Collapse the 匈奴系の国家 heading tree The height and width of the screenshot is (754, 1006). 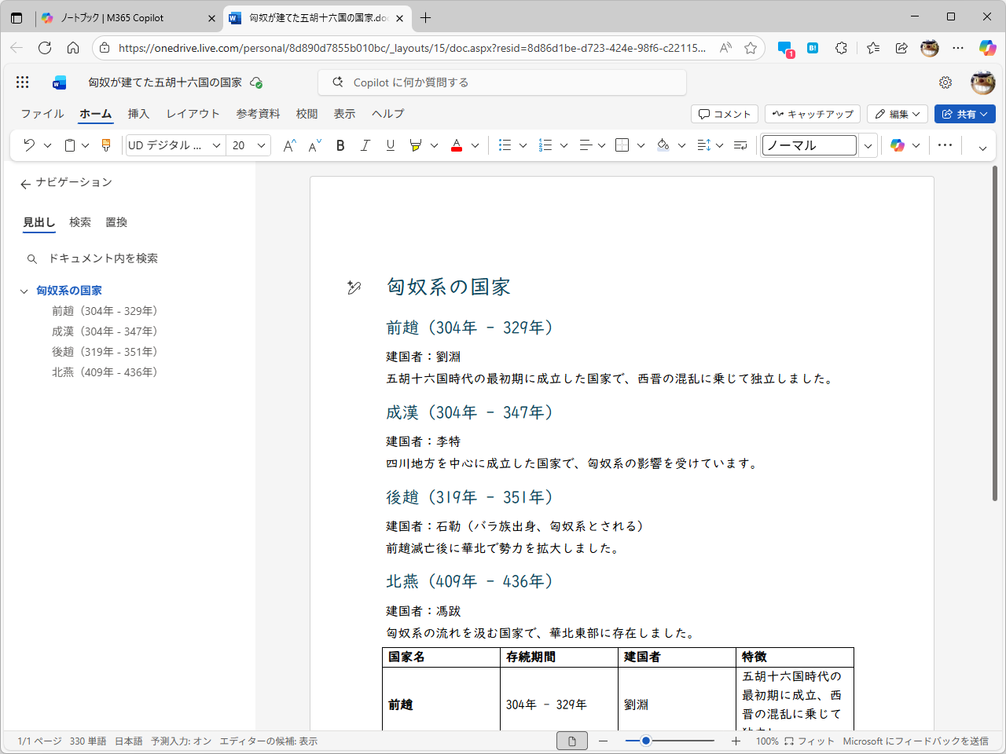point(24,290)
